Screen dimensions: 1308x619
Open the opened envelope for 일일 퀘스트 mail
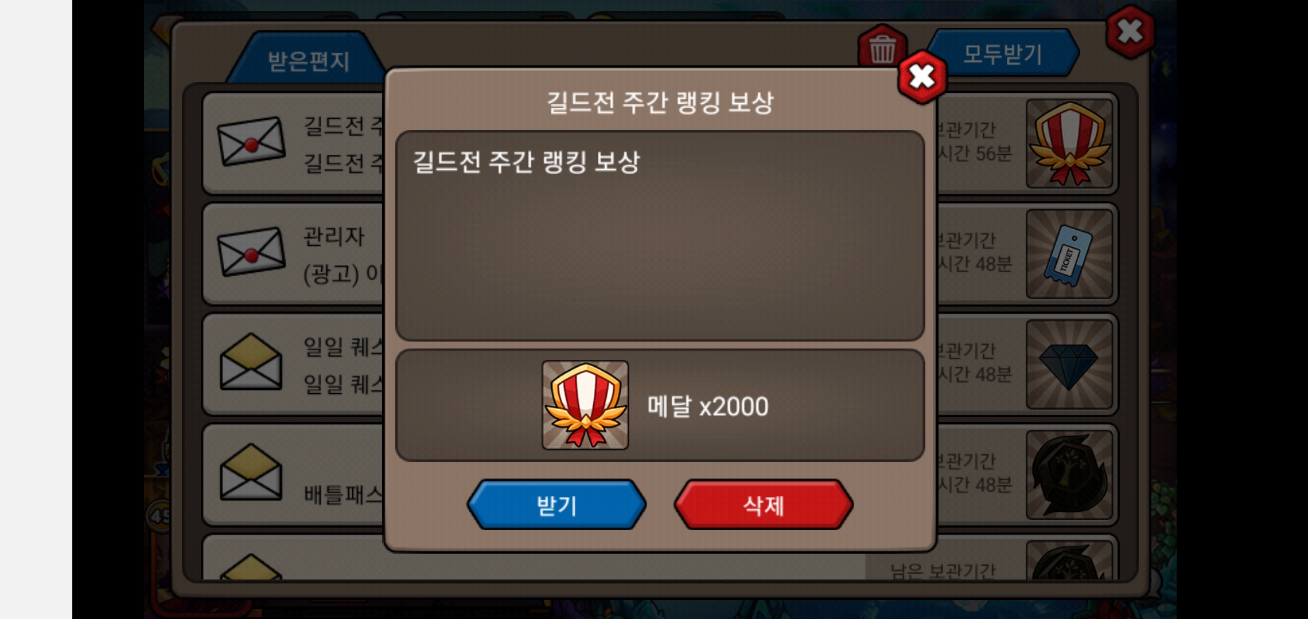[x=251, y=362]
